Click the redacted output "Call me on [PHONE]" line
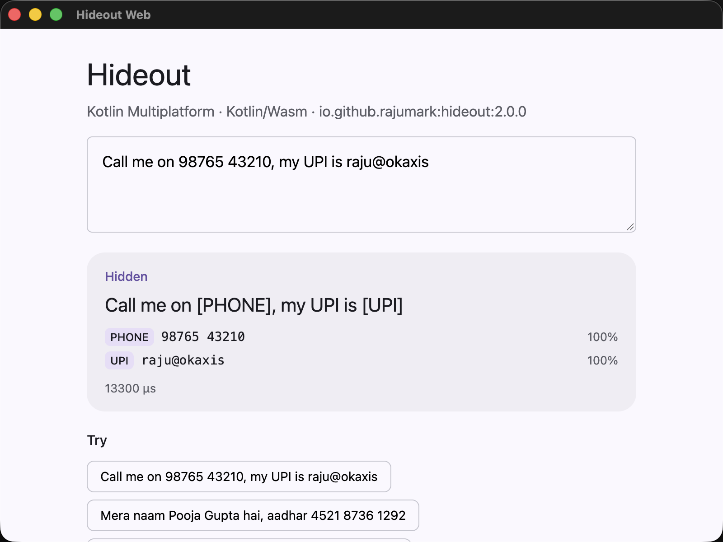The image size is (723, 542). pos(254,305)
